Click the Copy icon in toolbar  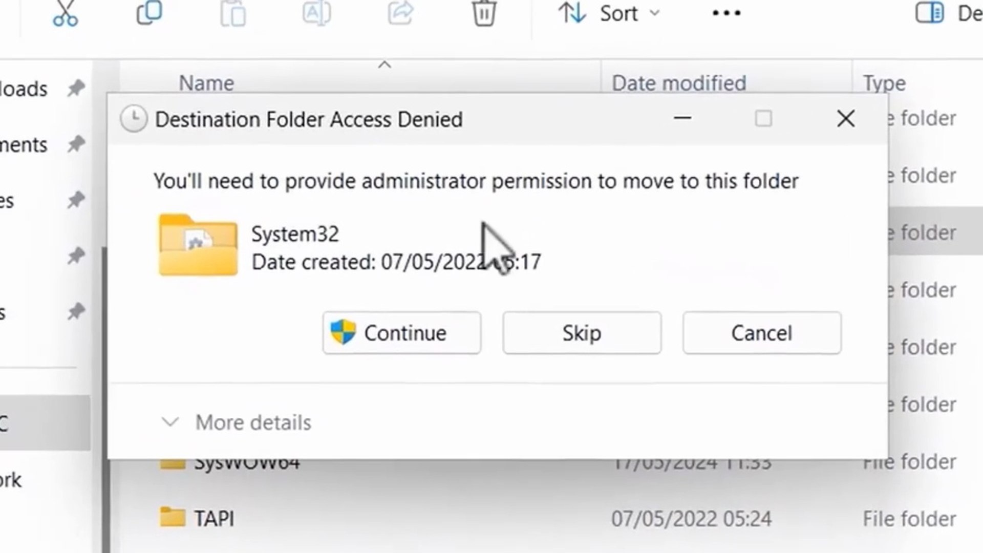[149, 13]
